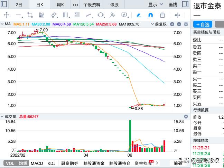Viewport: 224px width, 168px height.
Task: Select the text annotation tool
Action: (x=124, y=15)
